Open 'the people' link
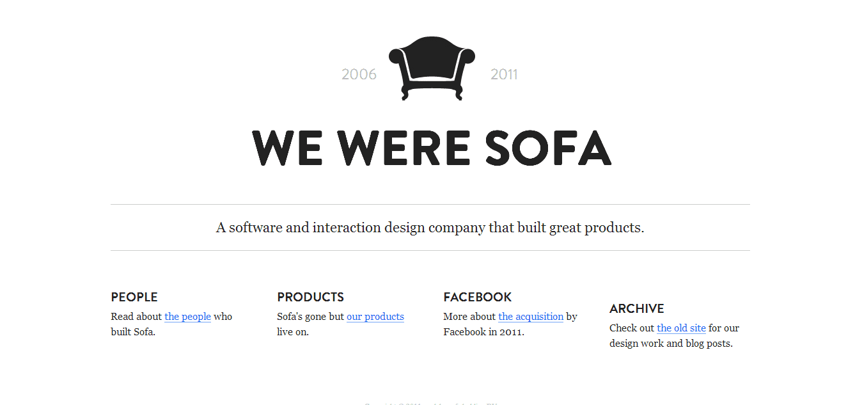The height and width of the screenshot is (405, 855). pos(187,317)
